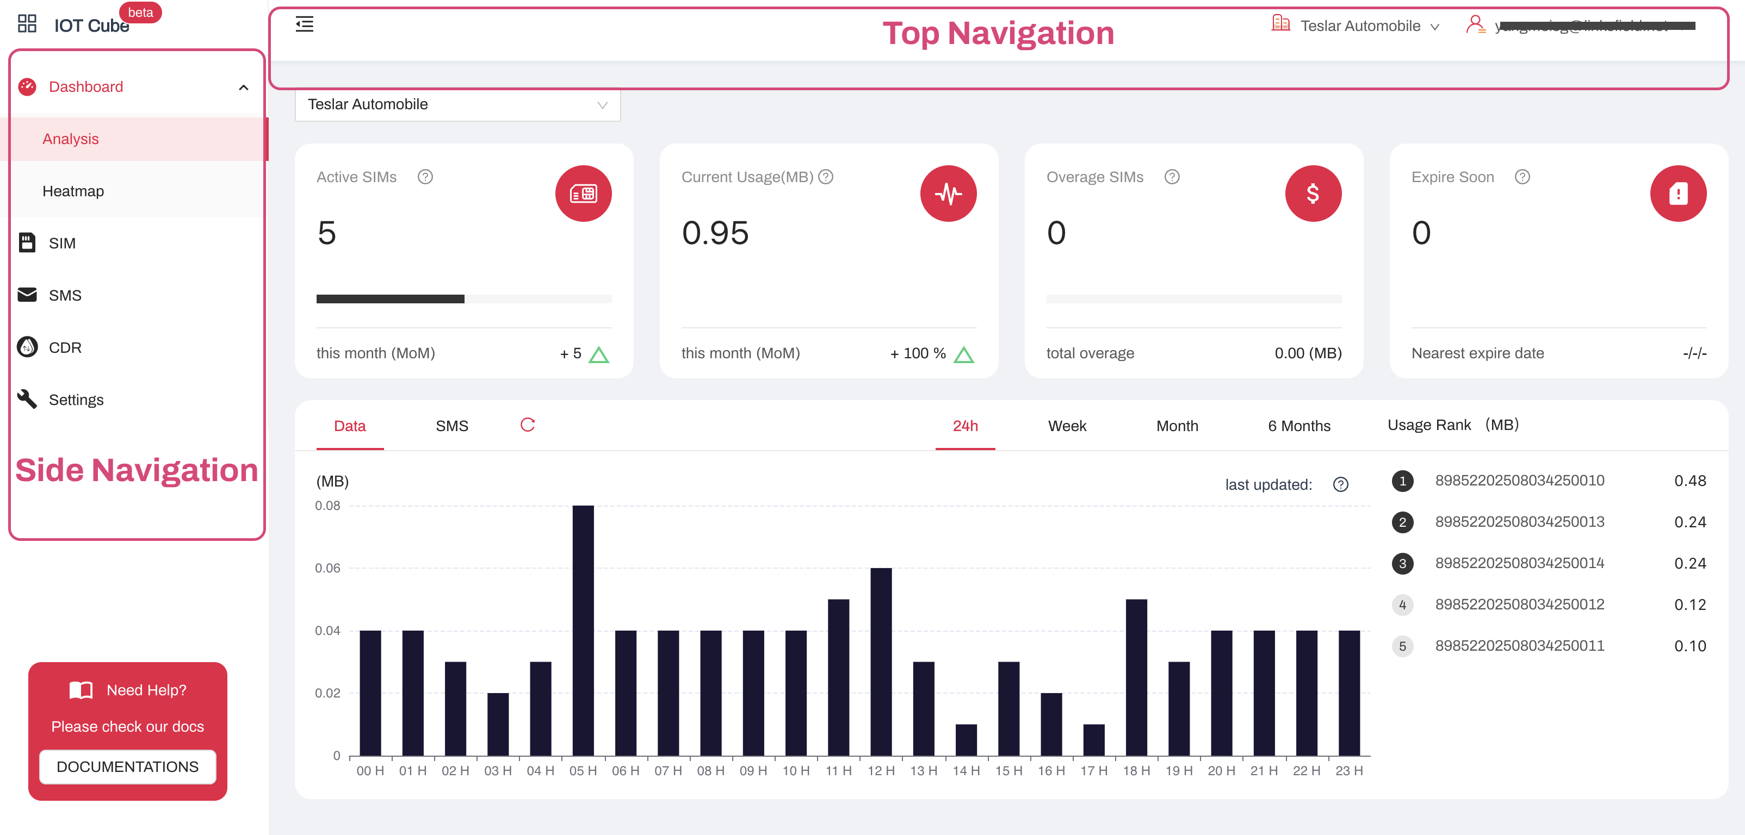Click the 0.95 current usage value
The height and width of the screenshot is (835, 1745).
point(715,233)
